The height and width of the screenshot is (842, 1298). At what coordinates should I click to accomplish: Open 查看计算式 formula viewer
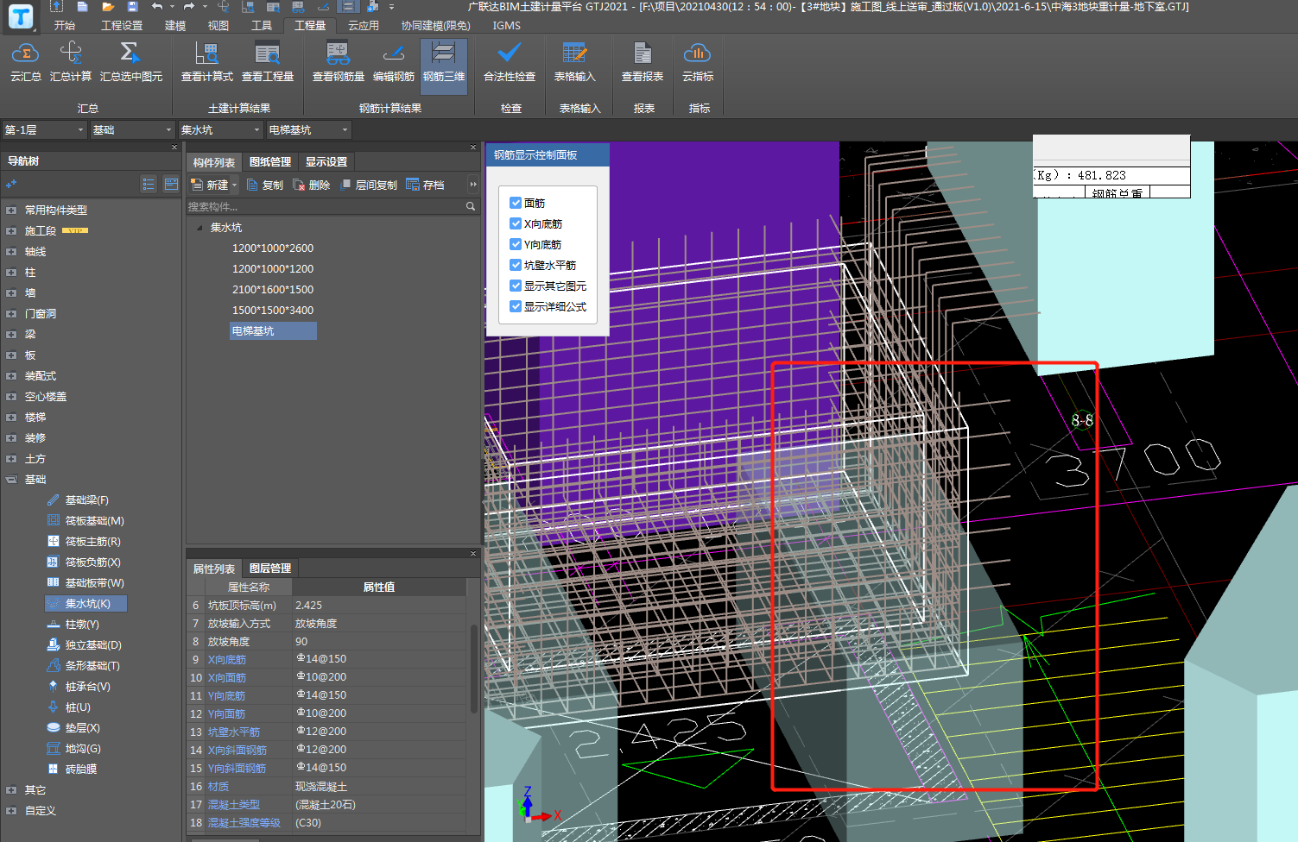[x=207, y=62]
